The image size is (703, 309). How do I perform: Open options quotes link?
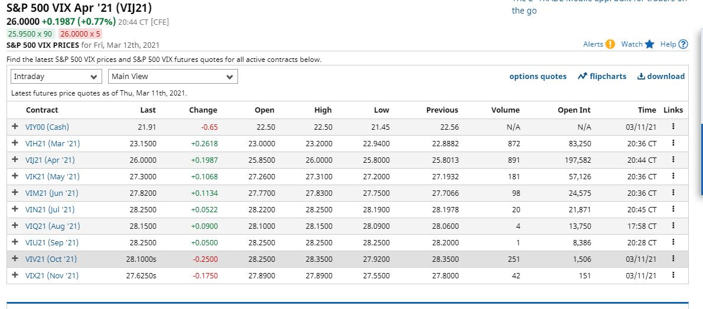point(538,77)
